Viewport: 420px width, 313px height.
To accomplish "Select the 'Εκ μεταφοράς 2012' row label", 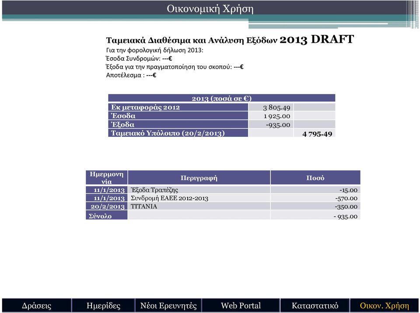I will coord(178,107).
